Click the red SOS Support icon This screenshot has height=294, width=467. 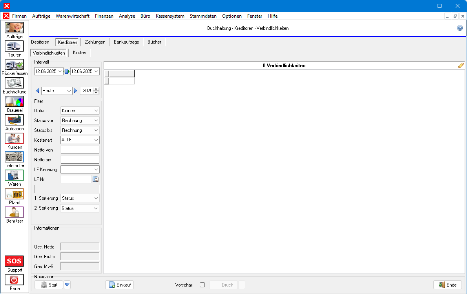click(14, 261)
